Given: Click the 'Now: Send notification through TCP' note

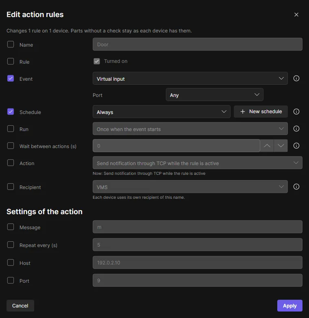Looking at the screenshot, I should click(149, 174).
